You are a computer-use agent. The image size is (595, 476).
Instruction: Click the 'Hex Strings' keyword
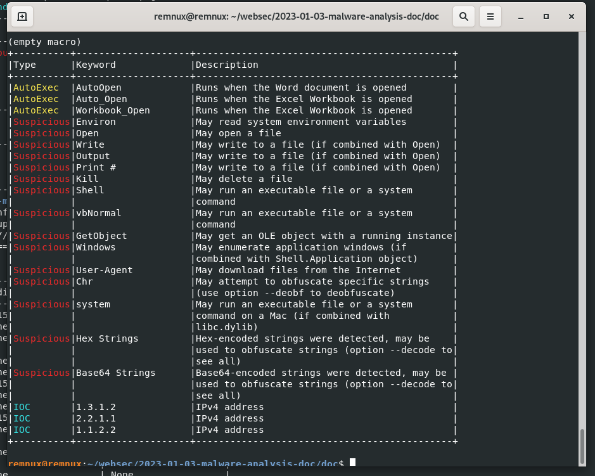coord(107,338)
